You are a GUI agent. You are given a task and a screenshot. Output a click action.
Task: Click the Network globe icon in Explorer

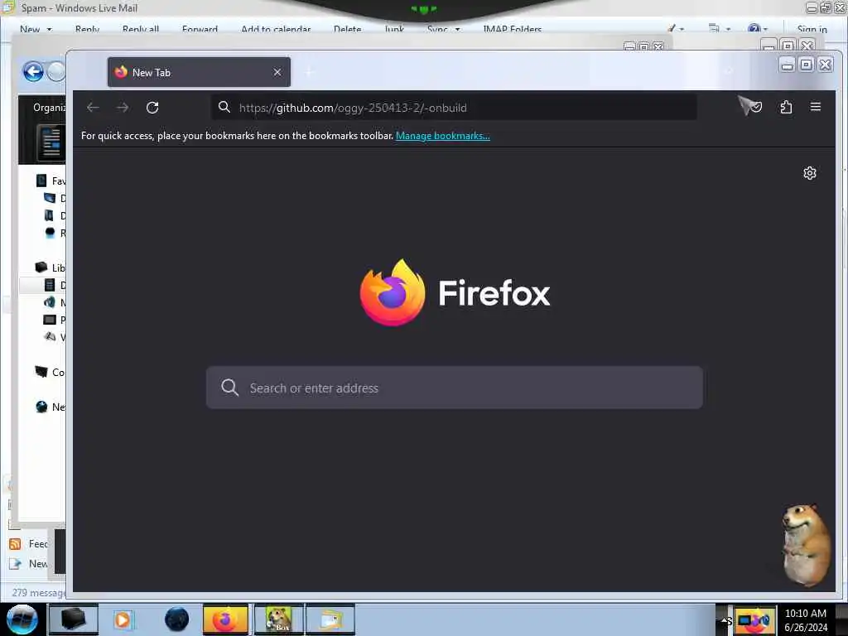point(41,407)
